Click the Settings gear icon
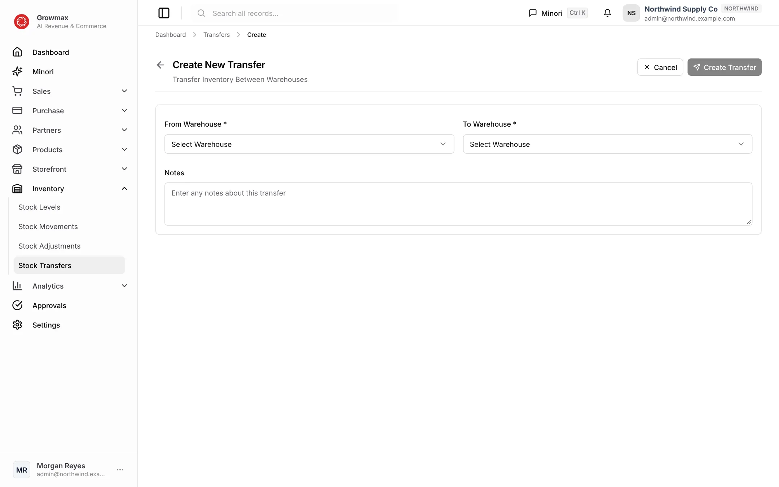The image size is (779, 487). click(x=17, y=325)
